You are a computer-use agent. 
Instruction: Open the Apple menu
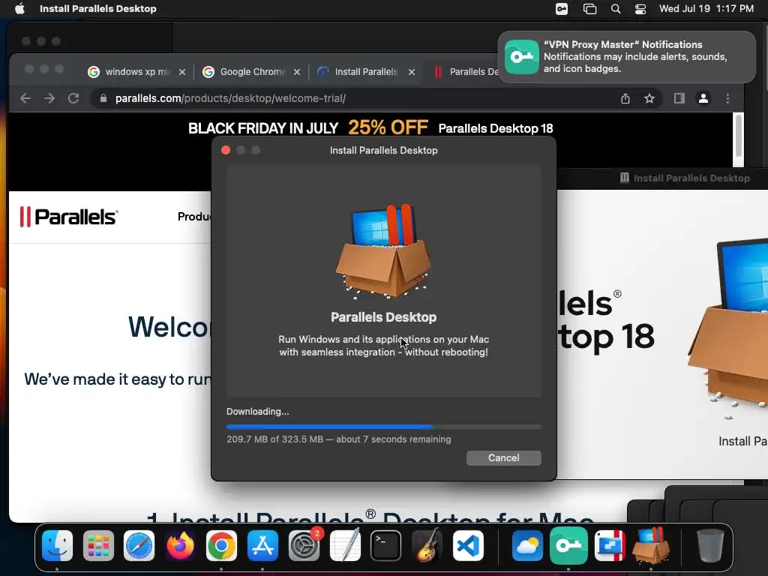pyautogui.click(x=19, y=9)
